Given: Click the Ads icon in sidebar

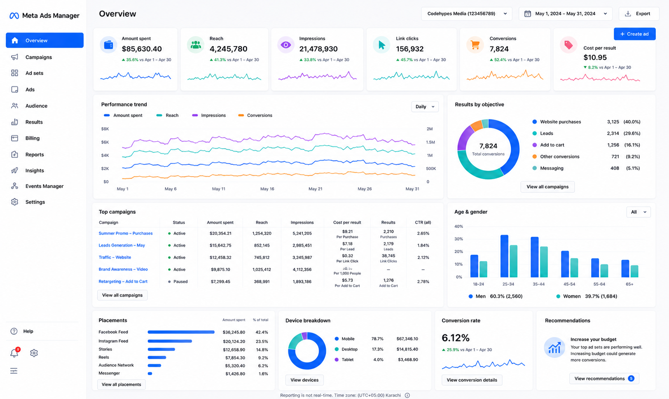Looking at the screenshot, I should pos(14,89).
